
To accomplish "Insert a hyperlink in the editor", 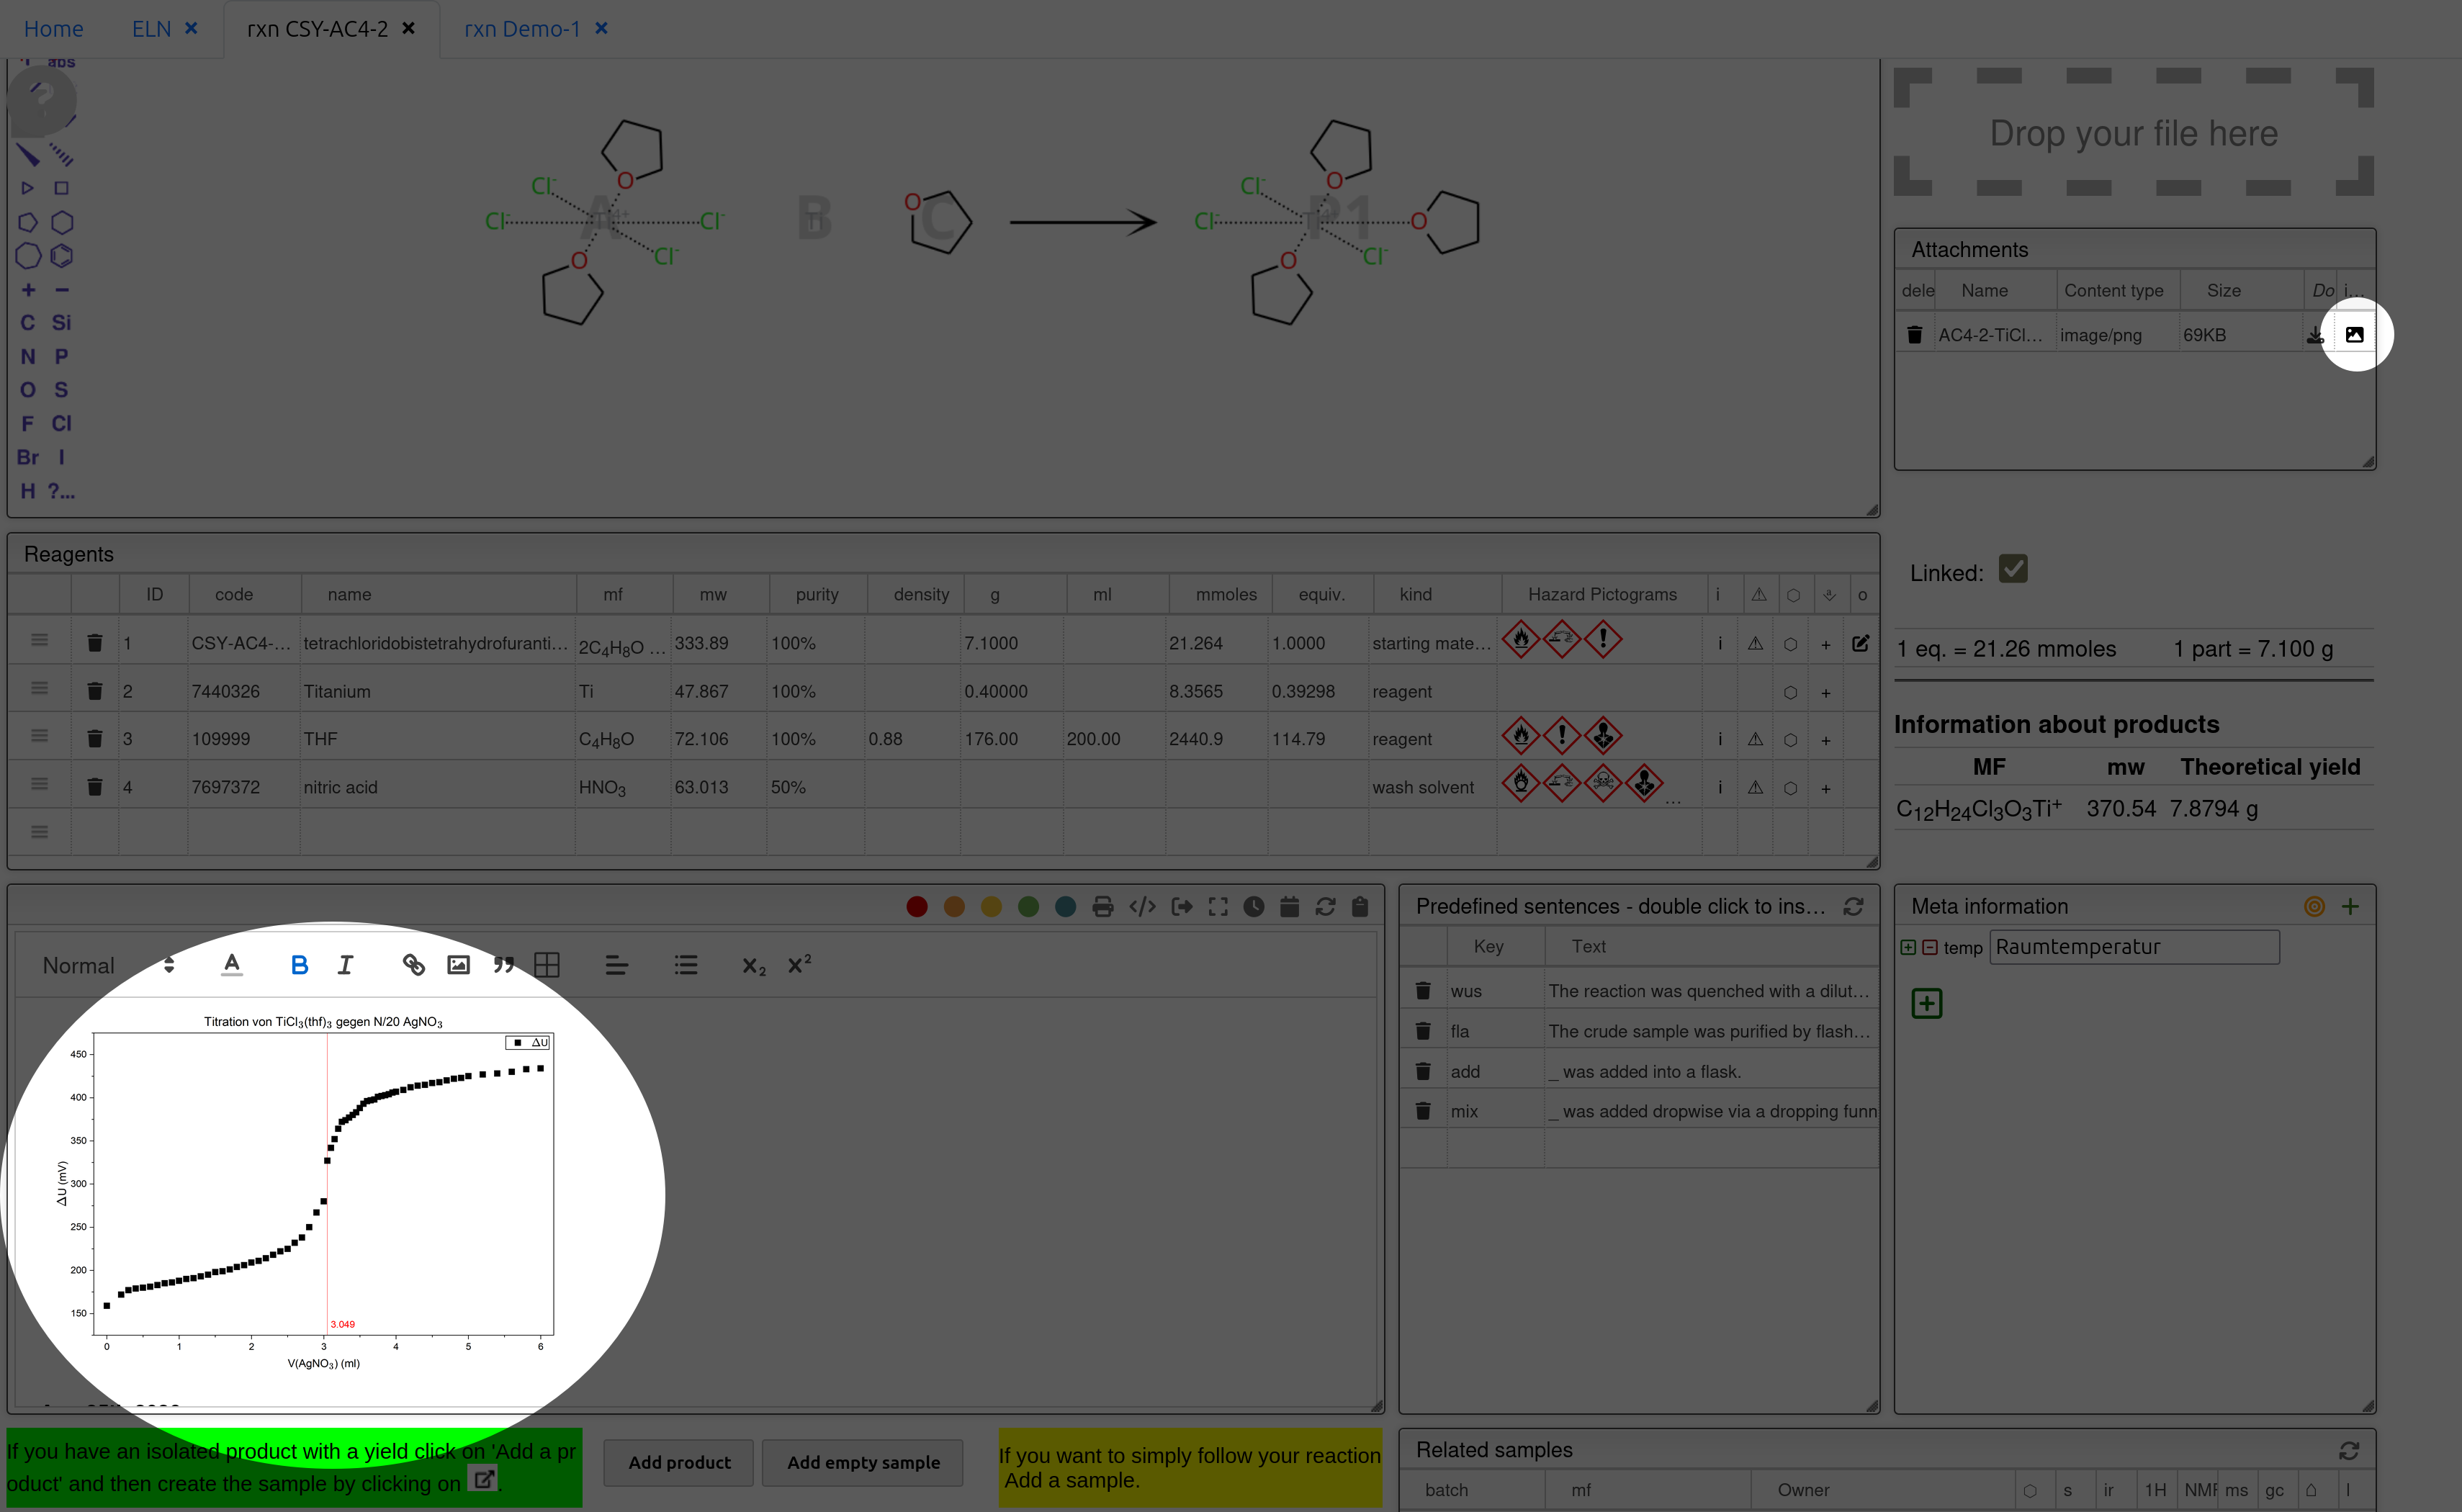I will tap(413, 965).
